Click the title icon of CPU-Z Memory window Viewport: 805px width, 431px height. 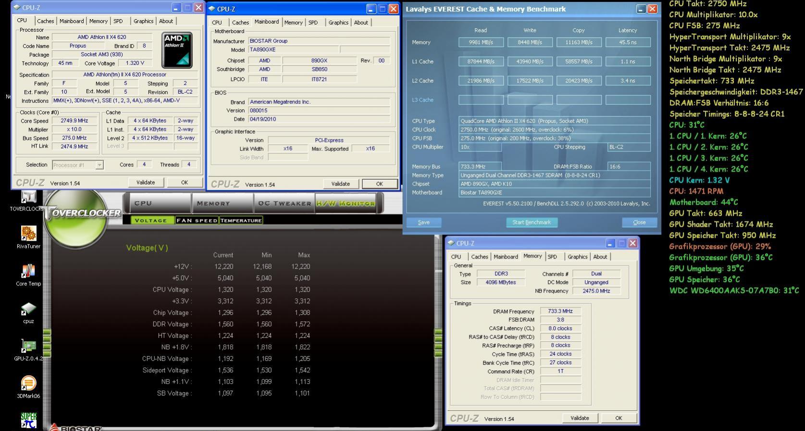coord(451,243)
